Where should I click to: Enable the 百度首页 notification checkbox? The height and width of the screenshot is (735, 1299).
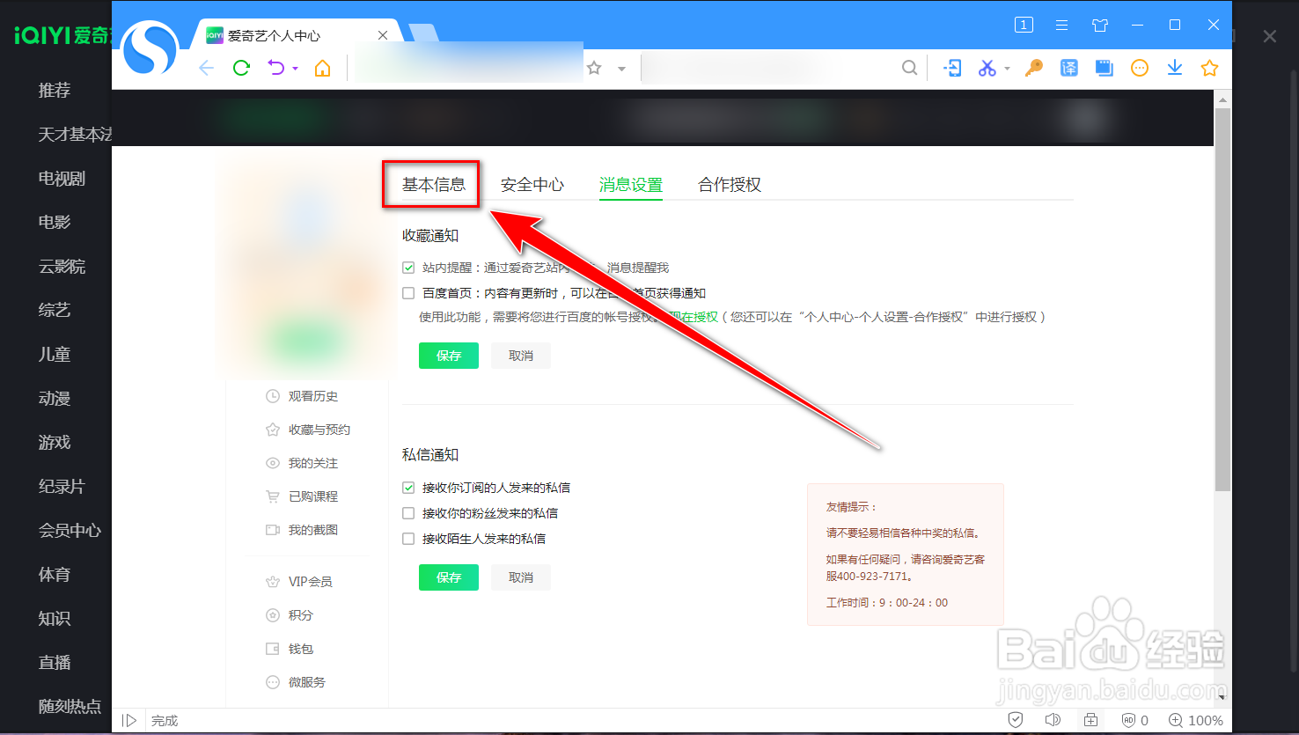(x=408, y=293)
